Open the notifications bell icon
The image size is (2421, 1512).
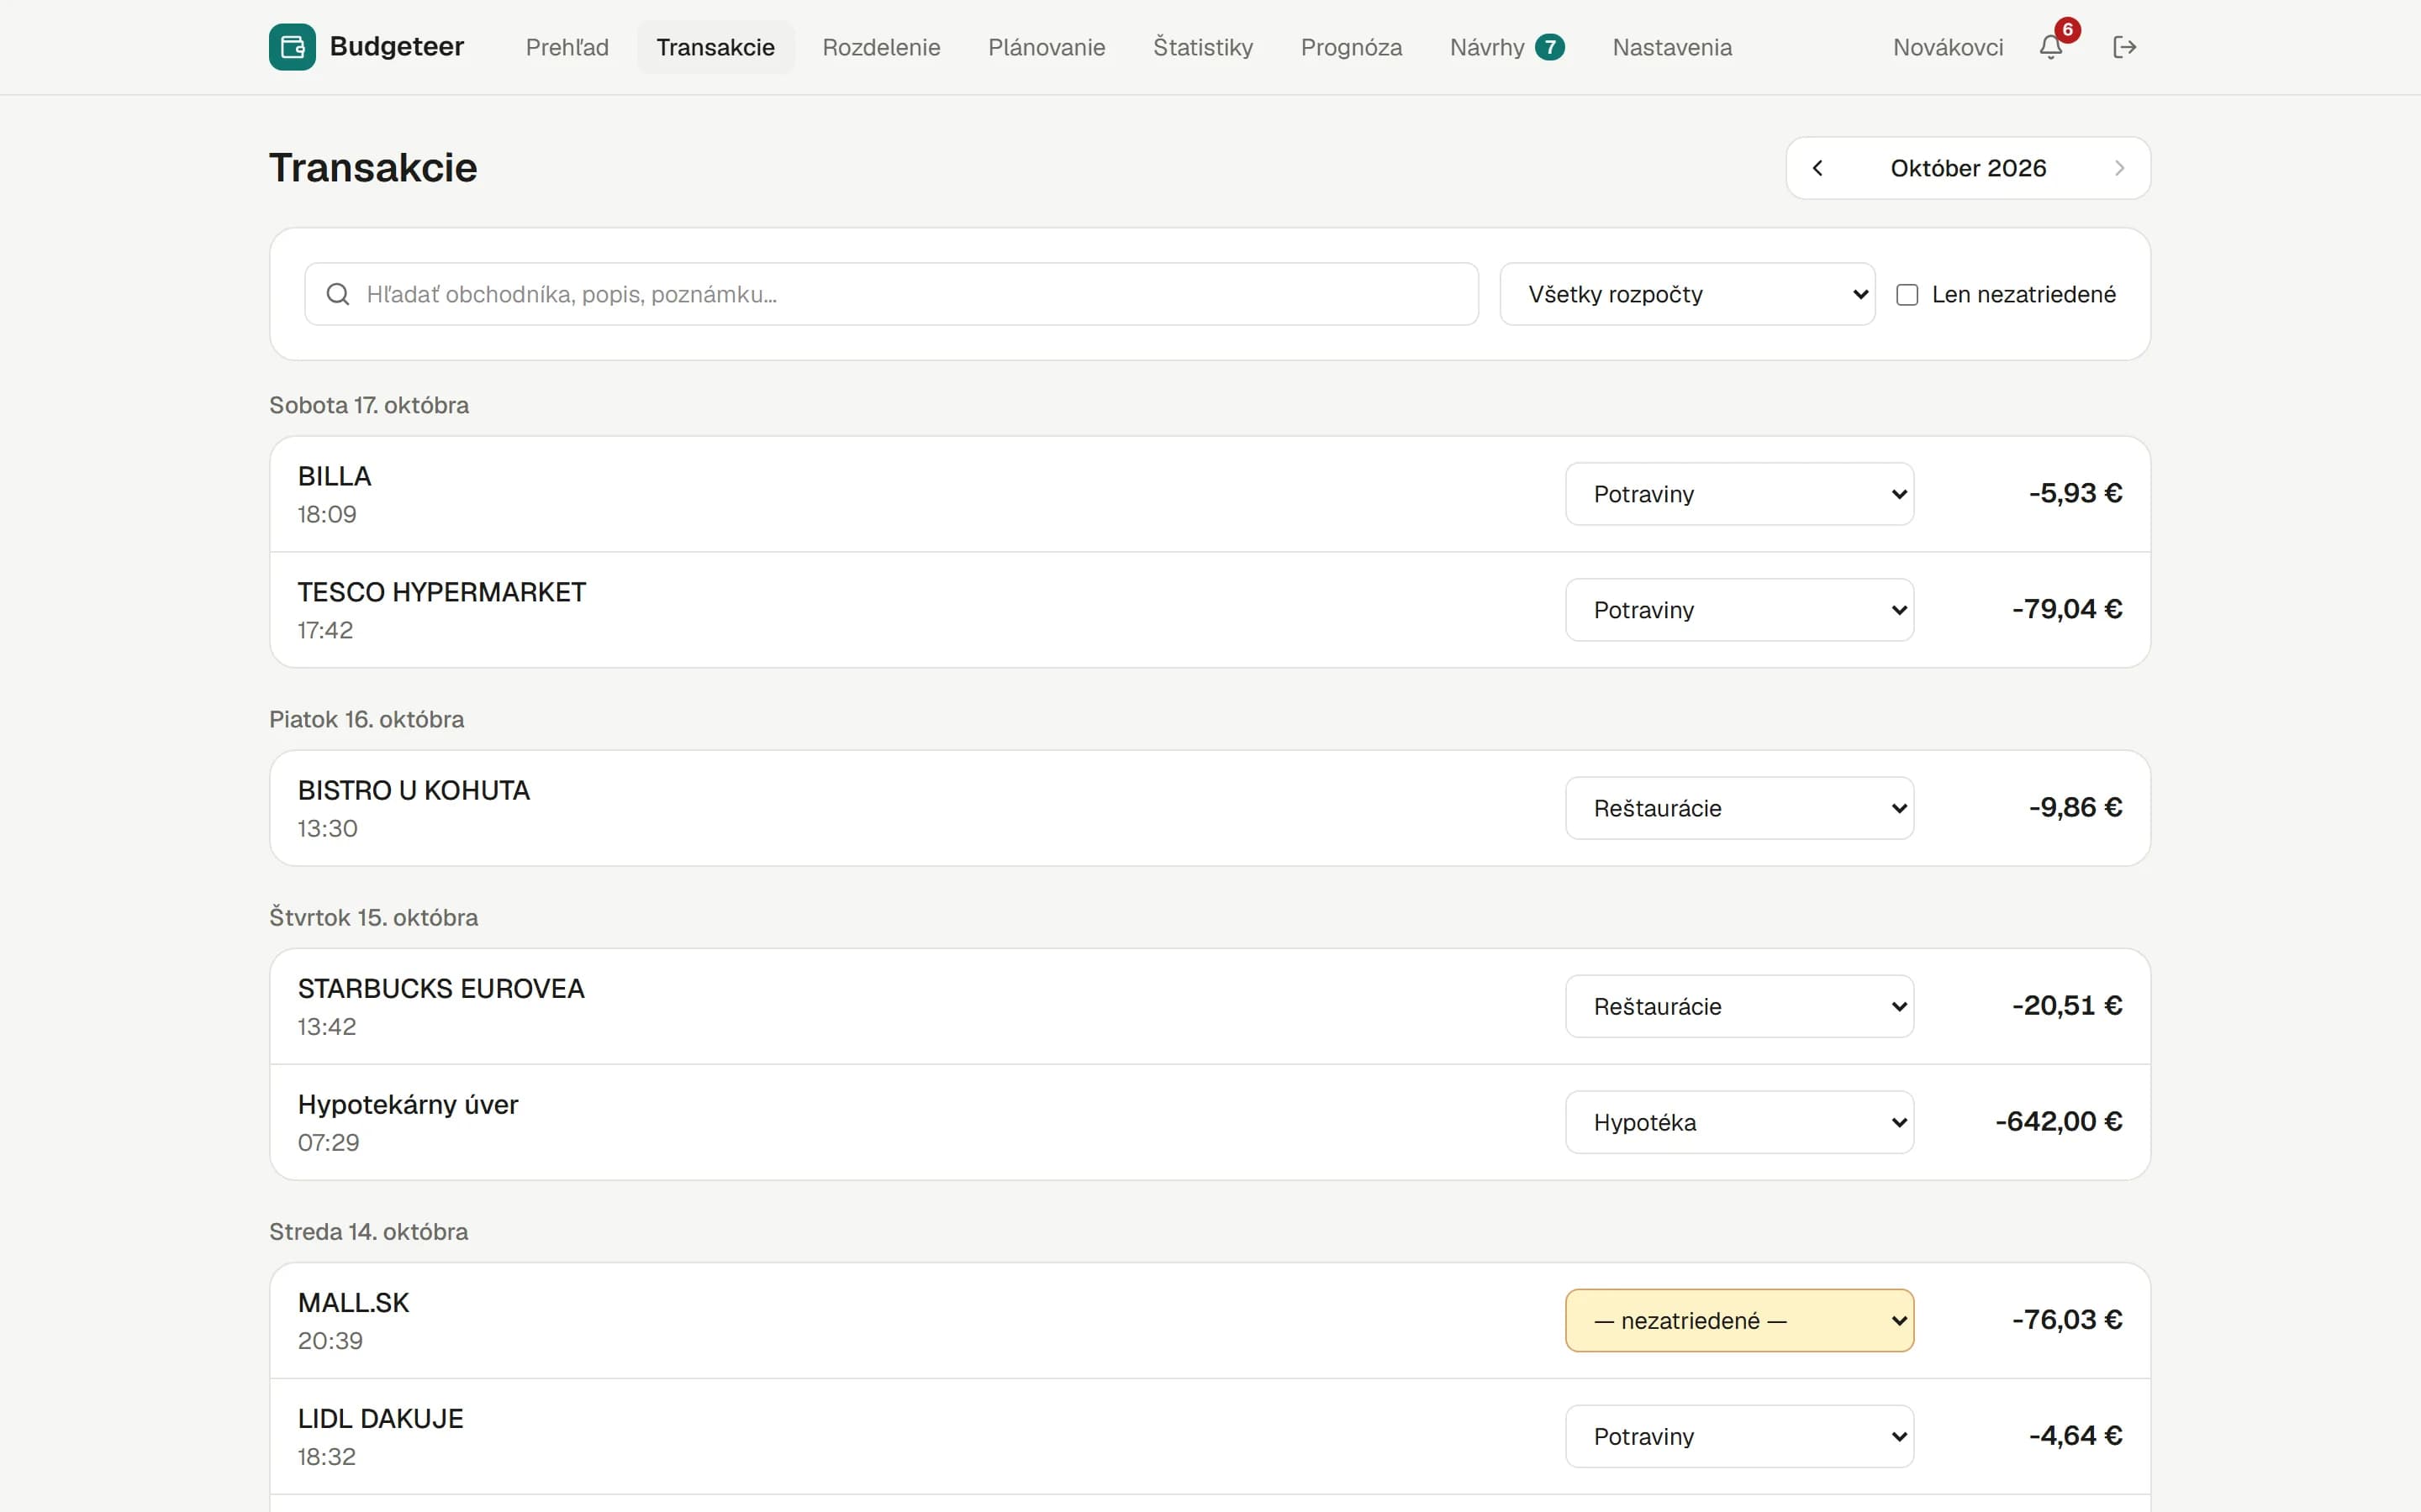pos(2051,47)
